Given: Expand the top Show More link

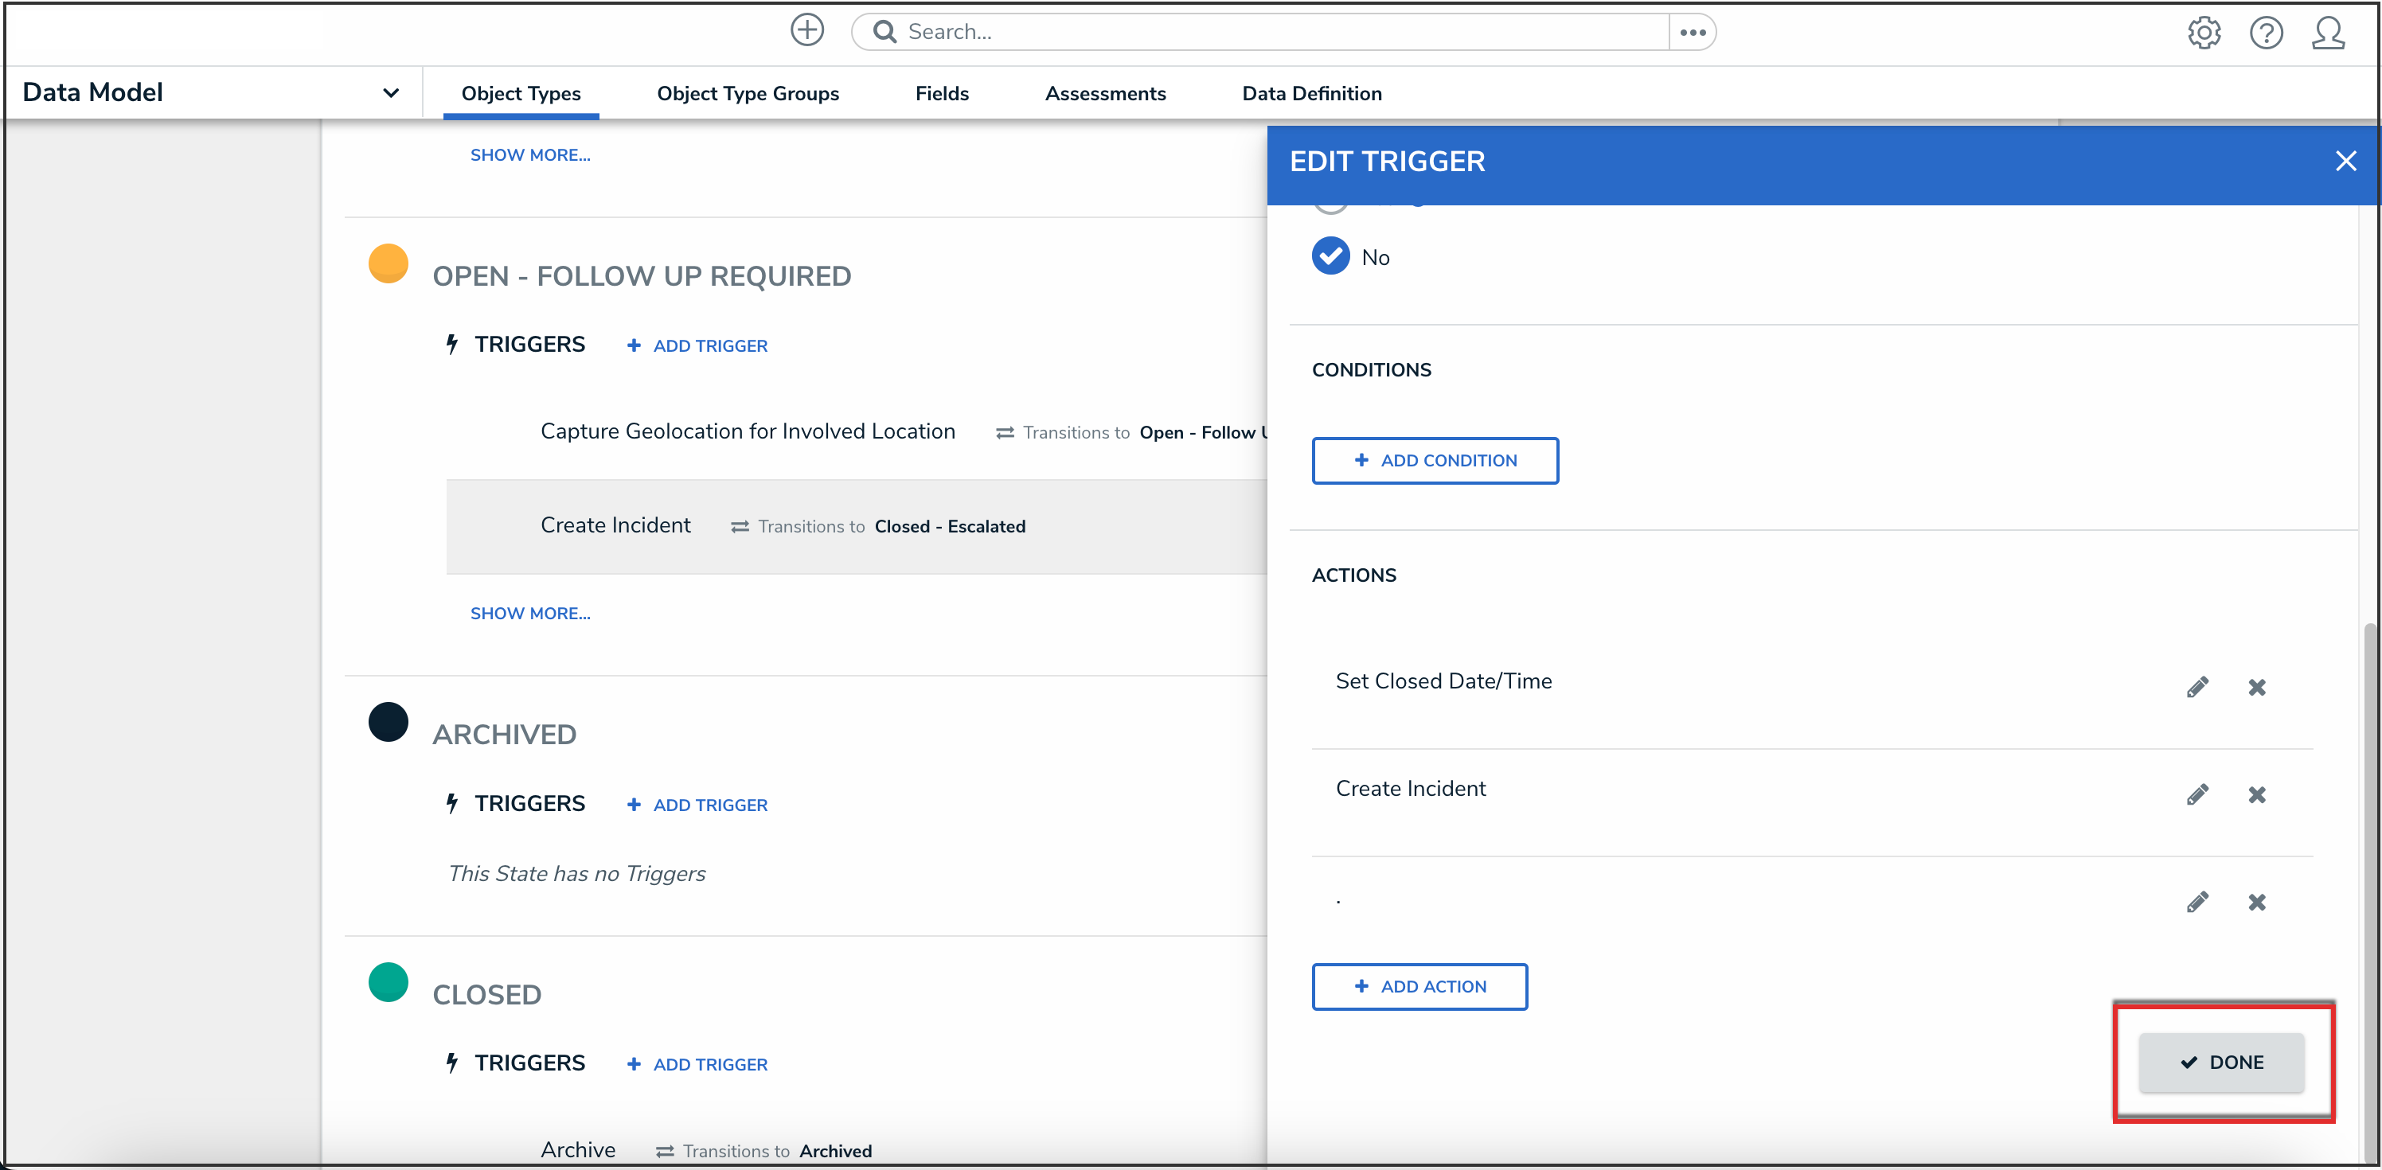Looking at the screenshot, I should (530, 154).
